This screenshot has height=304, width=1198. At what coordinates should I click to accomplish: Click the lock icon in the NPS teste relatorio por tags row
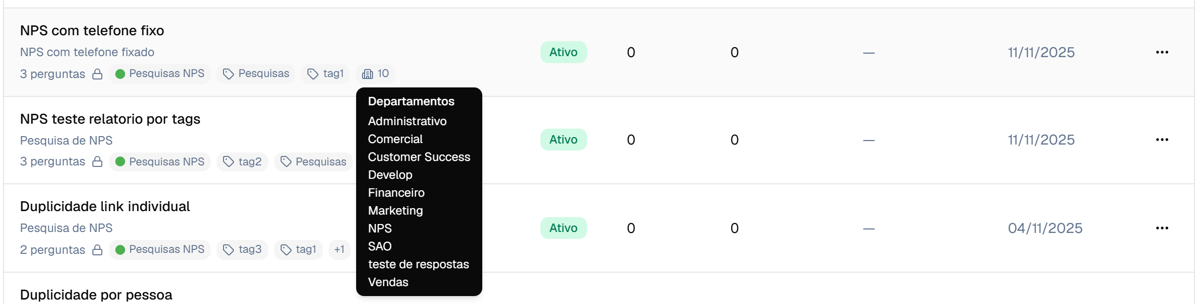[x=97, y=162]
